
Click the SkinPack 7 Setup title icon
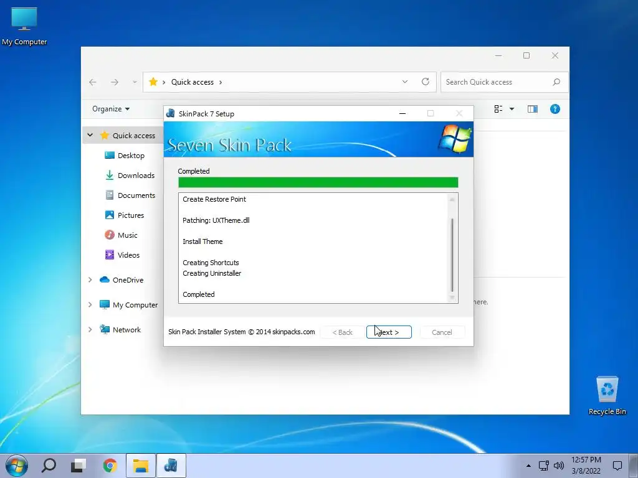171,113
